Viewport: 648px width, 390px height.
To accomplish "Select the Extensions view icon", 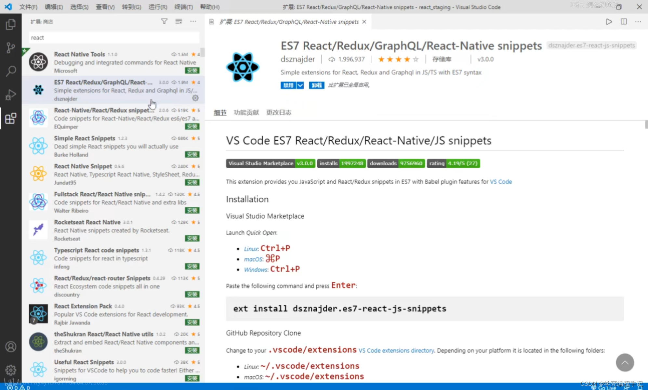I will [11, 118].
